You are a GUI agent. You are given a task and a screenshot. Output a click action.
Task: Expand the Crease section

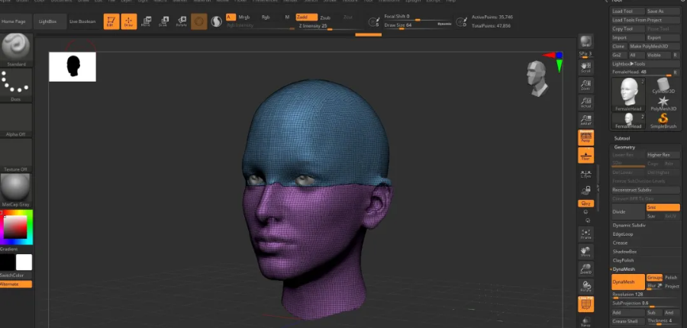coord(620,243)
